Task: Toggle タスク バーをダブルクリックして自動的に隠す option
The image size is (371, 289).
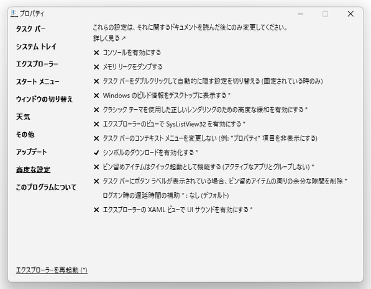Action: 208,81
